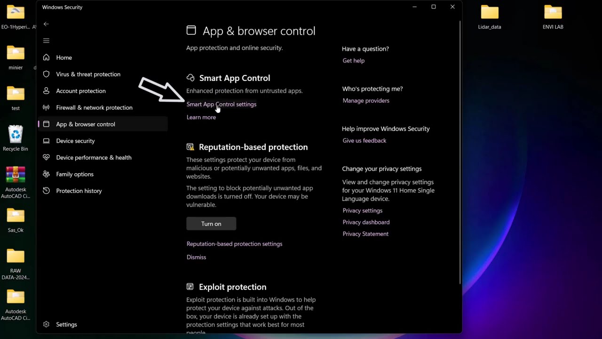Turn on potentially unwanted app blocking
Viewport: 602px width, 339px height.
click(211, 224)
